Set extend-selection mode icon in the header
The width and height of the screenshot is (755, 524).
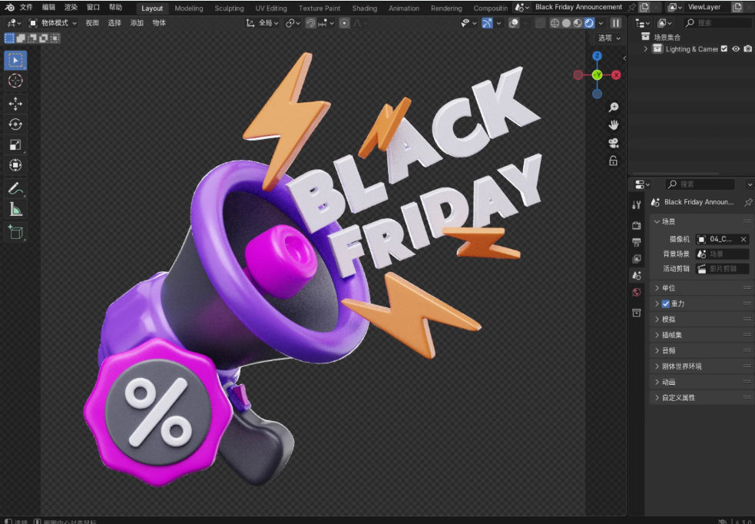pyautogui.click(x=21, y=38)
